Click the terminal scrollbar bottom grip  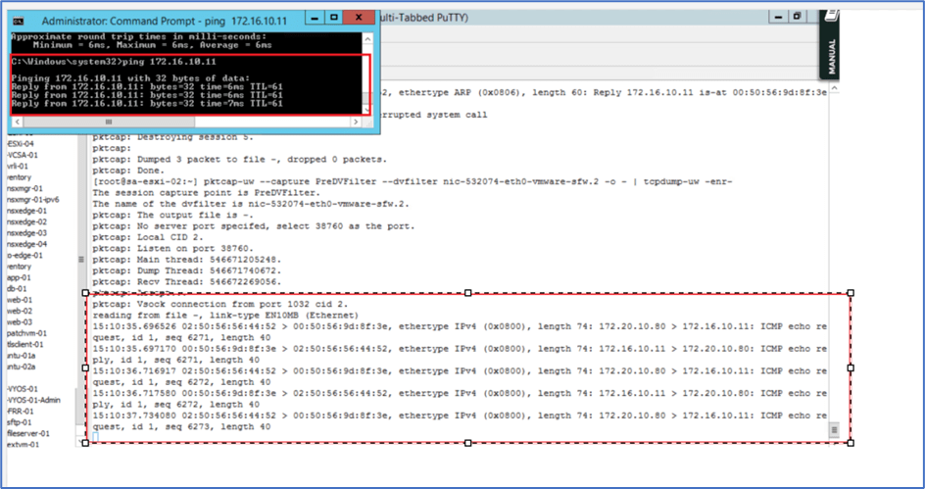[x=834, y=429]
